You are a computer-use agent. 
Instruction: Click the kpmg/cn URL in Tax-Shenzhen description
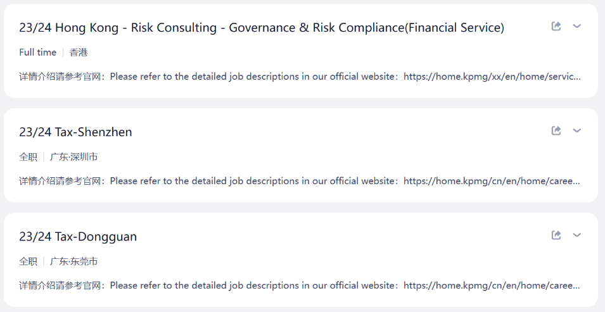pyautogui.click(x=492, y=181)
